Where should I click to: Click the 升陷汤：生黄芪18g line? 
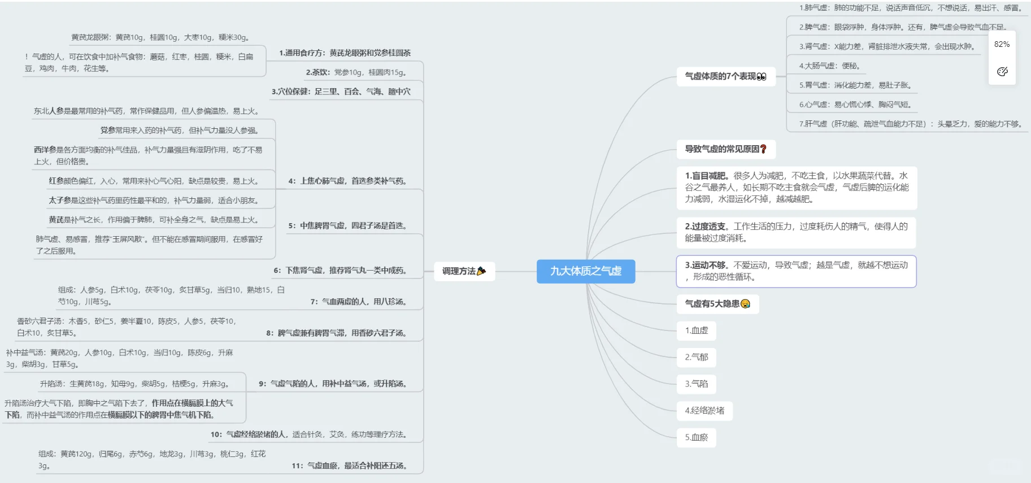click(134, 384)
